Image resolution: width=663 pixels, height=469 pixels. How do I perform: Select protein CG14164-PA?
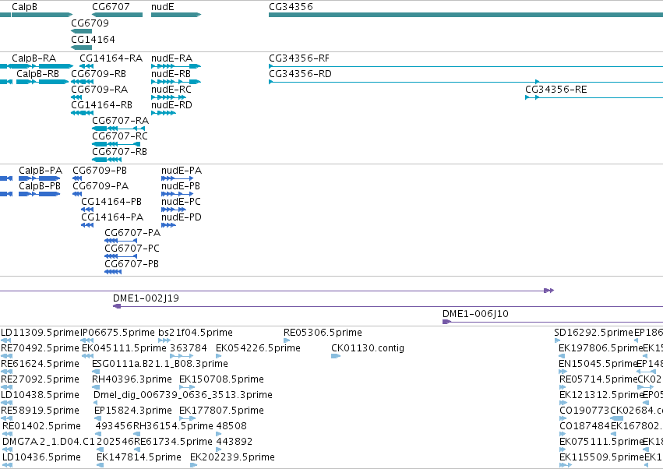pyautogui.click(x=87, y=225)
